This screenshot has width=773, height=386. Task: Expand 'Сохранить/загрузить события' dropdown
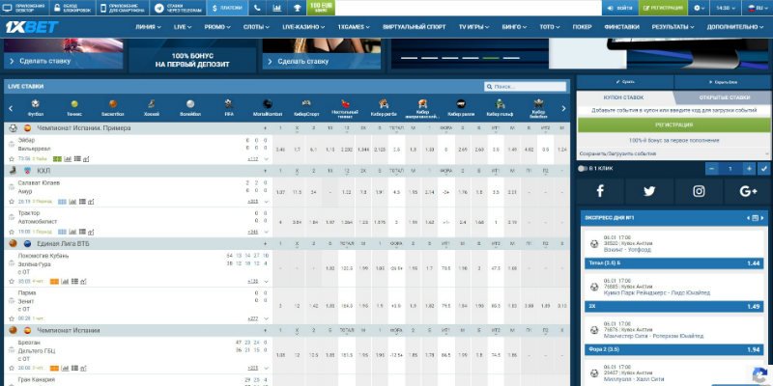click(x=673, y=153)
